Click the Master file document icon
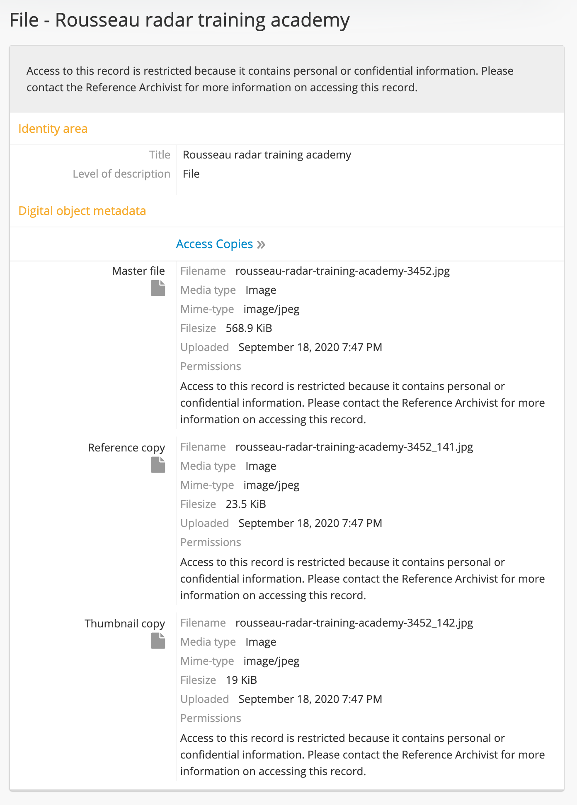 pyautogui.click(x=158, y=288)
